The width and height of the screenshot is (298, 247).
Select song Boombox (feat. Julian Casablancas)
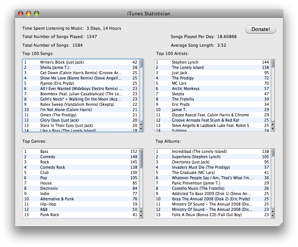coord(81,94)
